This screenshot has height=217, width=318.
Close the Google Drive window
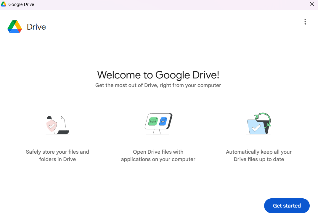tap(312, 4)
